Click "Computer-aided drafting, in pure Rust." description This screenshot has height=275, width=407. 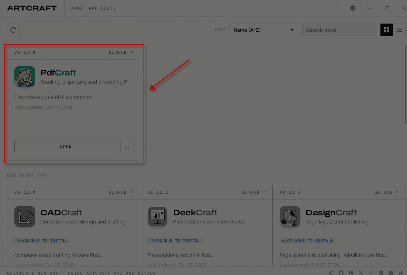tap(58, 255)
